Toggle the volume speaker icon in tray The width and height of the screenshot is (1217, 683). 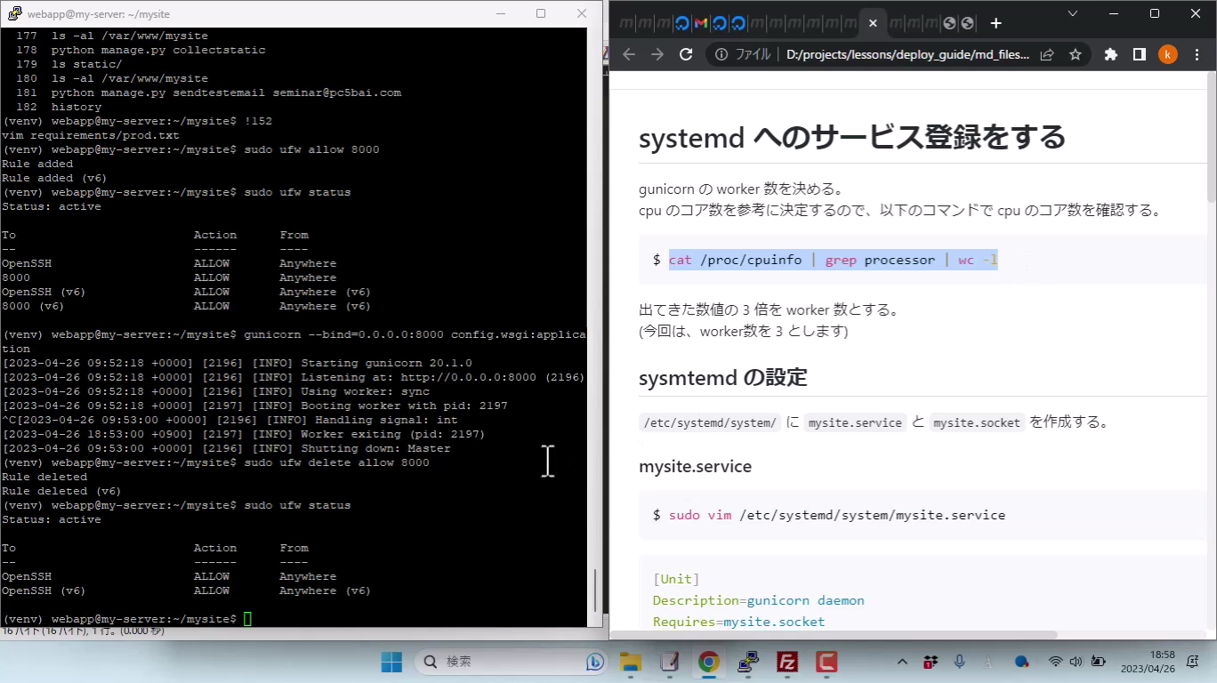point(1076,662)
